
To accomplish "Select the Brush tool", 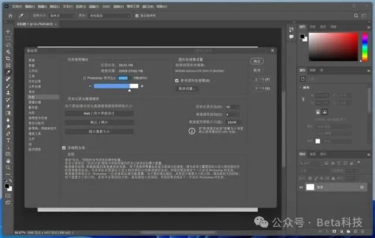I will pyautogui.click(x=8, y=86).
